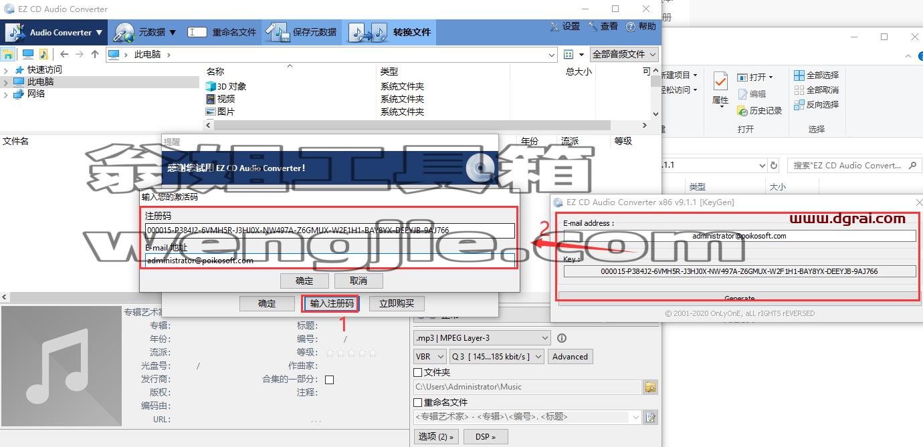Image resolution: width=923 pixels, height=447 pixels.
Task: Set the star rating under 等级
Action: tap(351, 353)
